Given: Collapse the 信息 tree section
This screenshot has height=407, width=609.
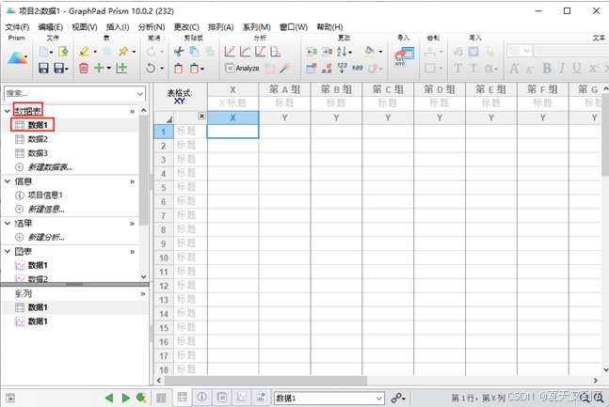Looking at the screenshot, I should [x=8, y=181].
